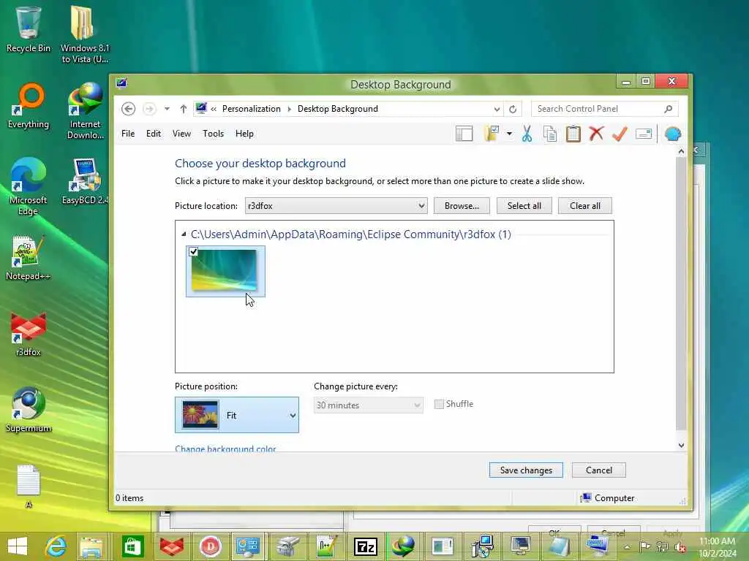The width and height of the screenshot is (749, 561).
Task: Click the Forward navigation arrow
Action: [149, 109]
